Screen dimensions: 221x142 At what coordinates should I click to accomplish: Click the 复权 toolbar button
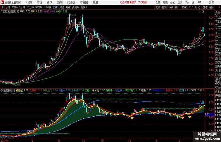pyautogui.click(x=158, y=7)
